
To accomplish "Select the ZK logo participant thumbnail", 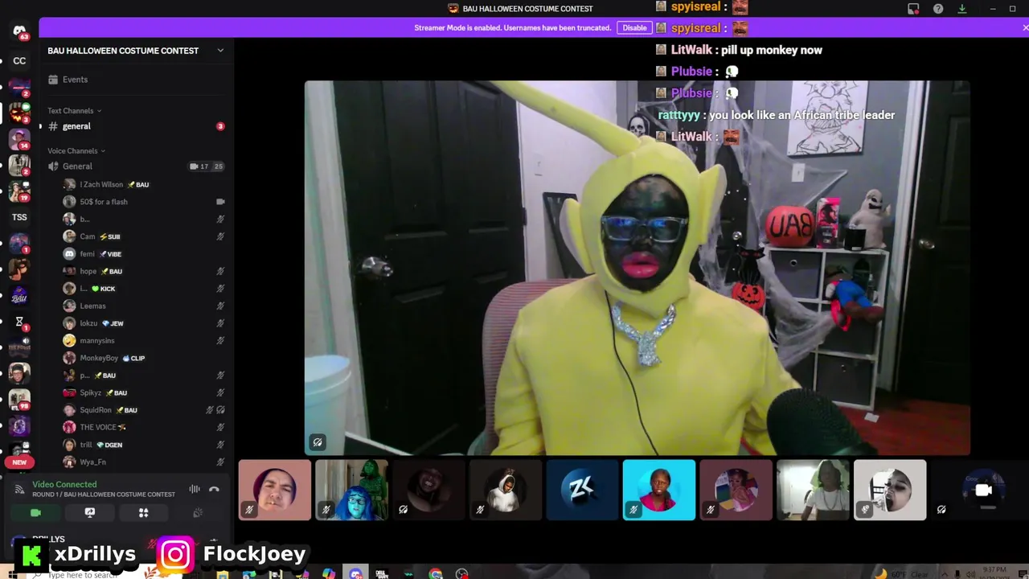I will tap(583, 490).
